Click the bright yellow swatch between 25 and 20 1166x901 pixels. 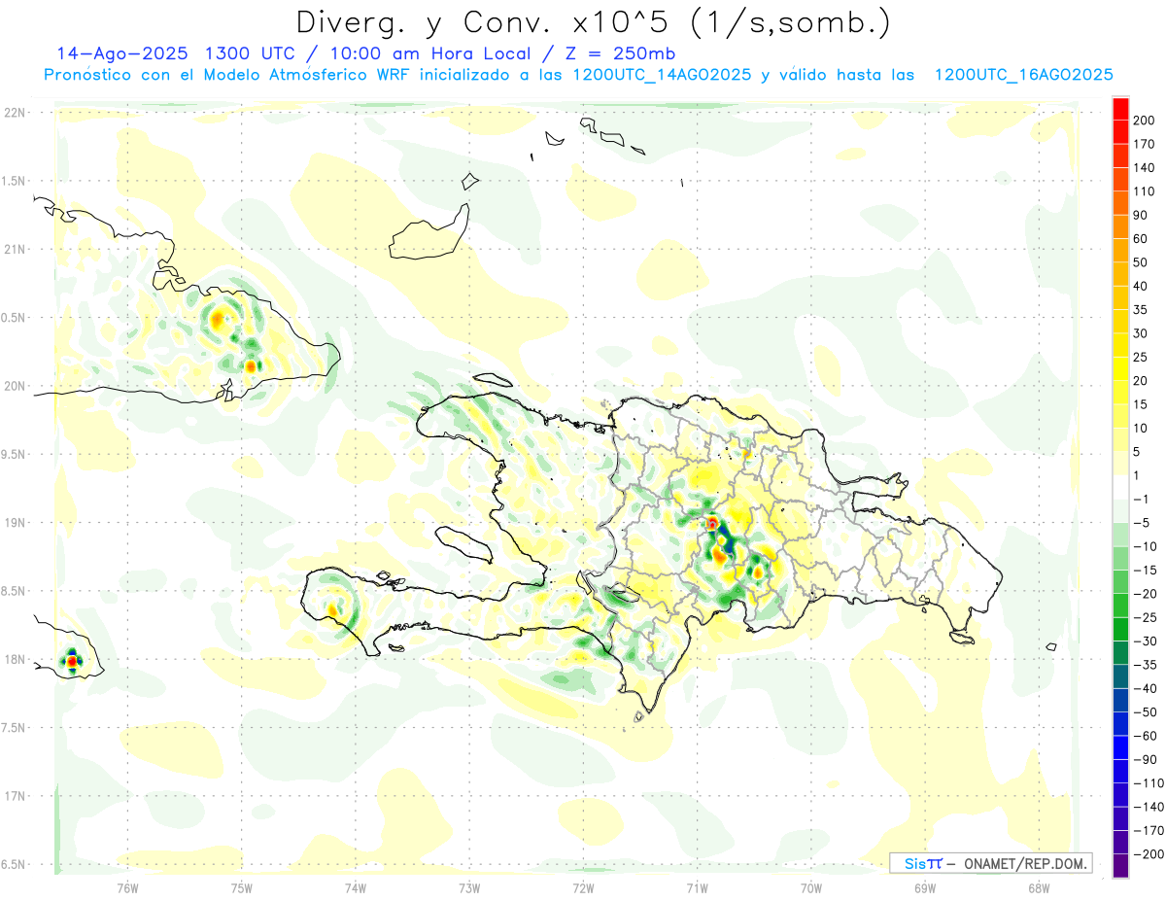click(x=1120, y=369)
